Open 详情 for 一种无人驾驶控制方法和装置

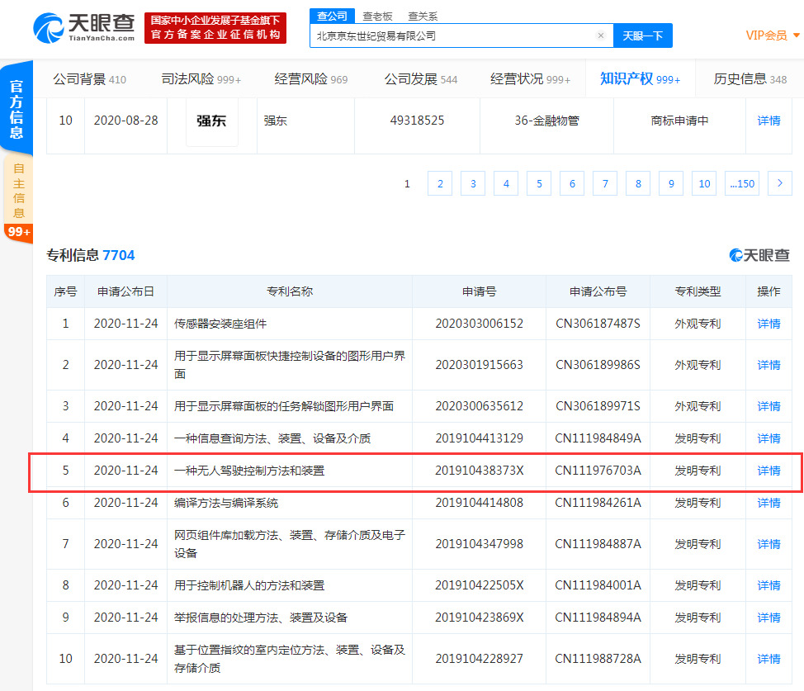(x=769, y=471)
